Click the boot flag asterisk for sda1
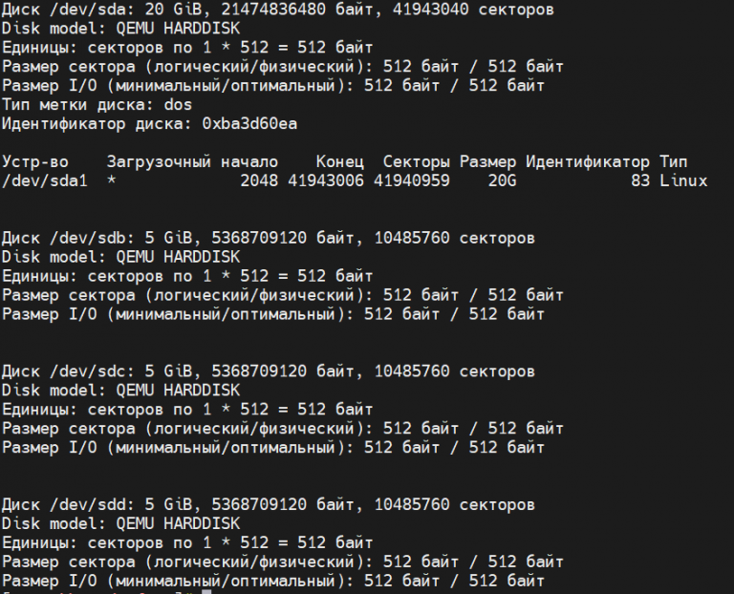734x594 pixels. pyautogui.click(x=112, y=180)
